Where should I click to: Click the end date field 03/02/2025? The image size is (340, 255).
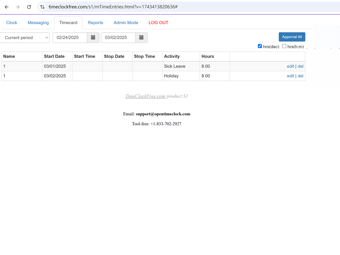[118, 38]
